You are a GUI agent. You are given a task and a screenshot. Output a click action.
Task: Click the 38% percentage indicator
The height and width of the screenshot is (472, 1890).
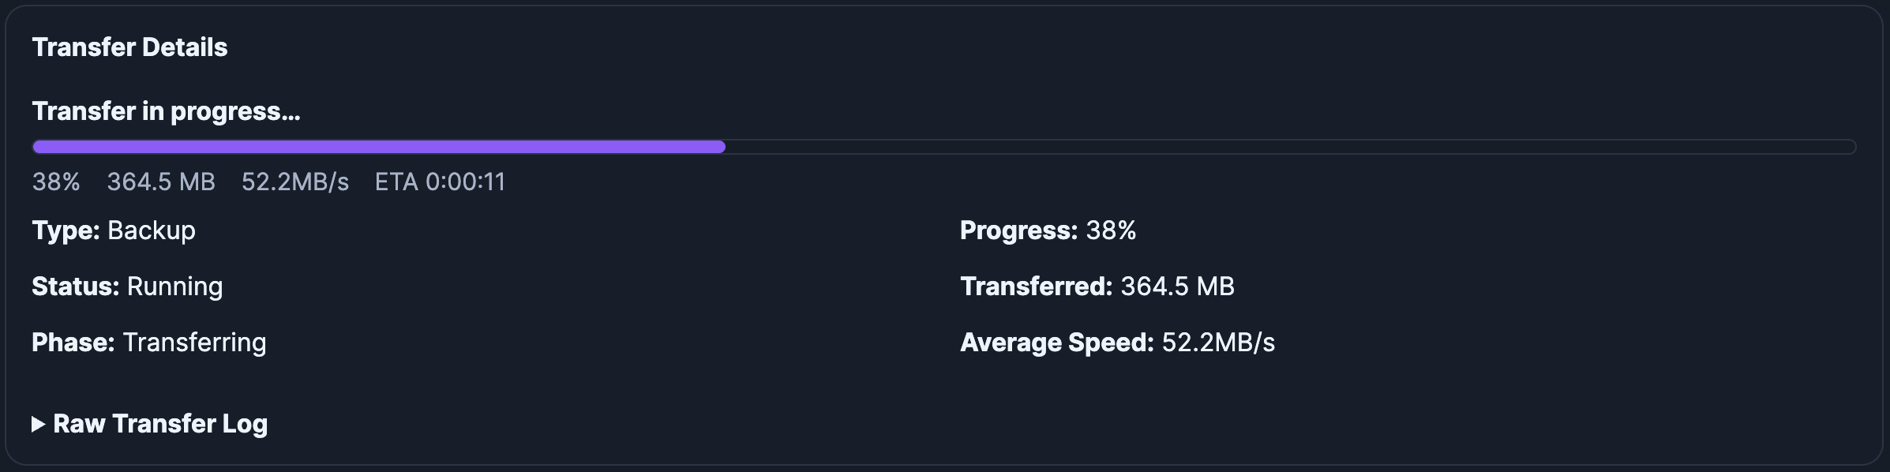[x=55, y=182]
